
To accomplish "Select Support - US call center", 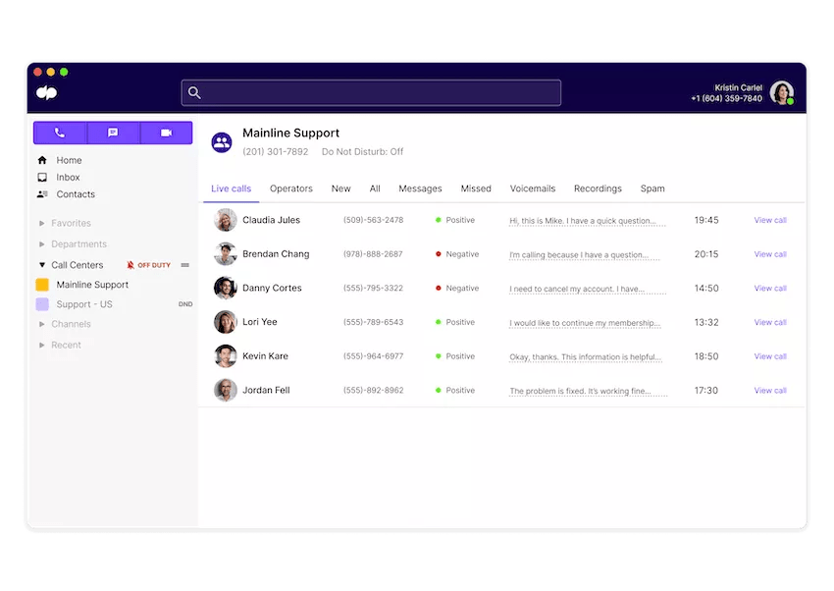I will tap(84, 304).
